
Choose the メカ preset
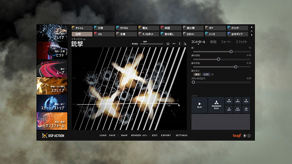(104, 34)
